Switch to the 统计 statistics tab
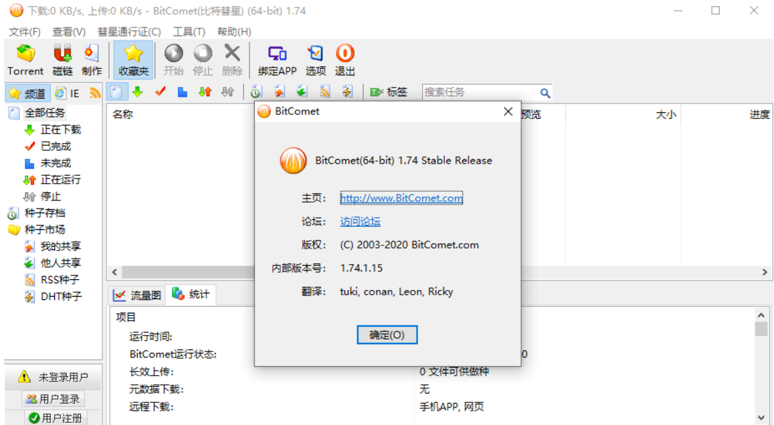The height and width of the screenshot is (425, 774). [191, 294]
